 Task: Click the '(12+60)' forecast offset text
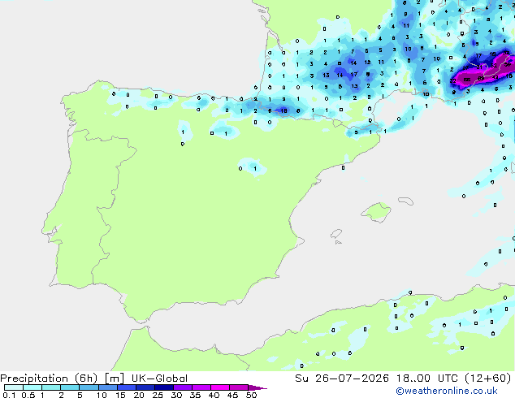[x=488, y=379]
